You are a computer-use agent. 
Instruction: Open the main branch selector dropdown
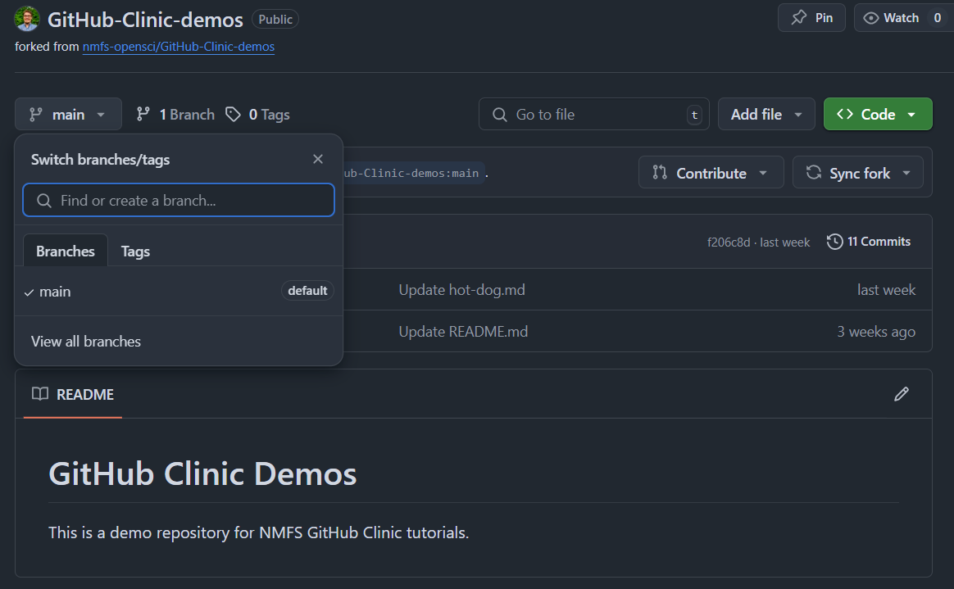coord(68,114)
